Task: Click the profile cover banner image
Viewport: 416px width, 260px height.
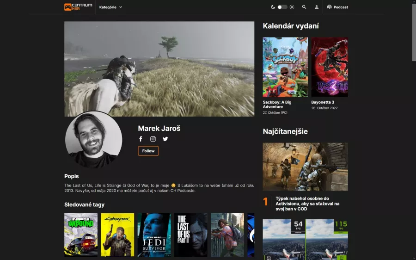Action: point(159,69)
